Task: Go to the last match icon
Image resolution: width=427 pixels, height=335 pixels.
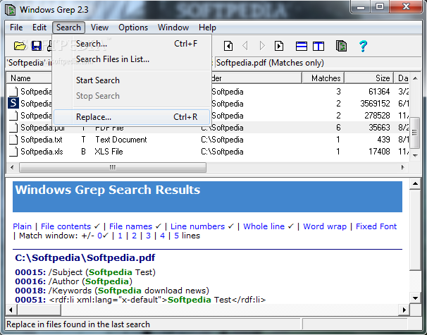Action: click(279, 46)
